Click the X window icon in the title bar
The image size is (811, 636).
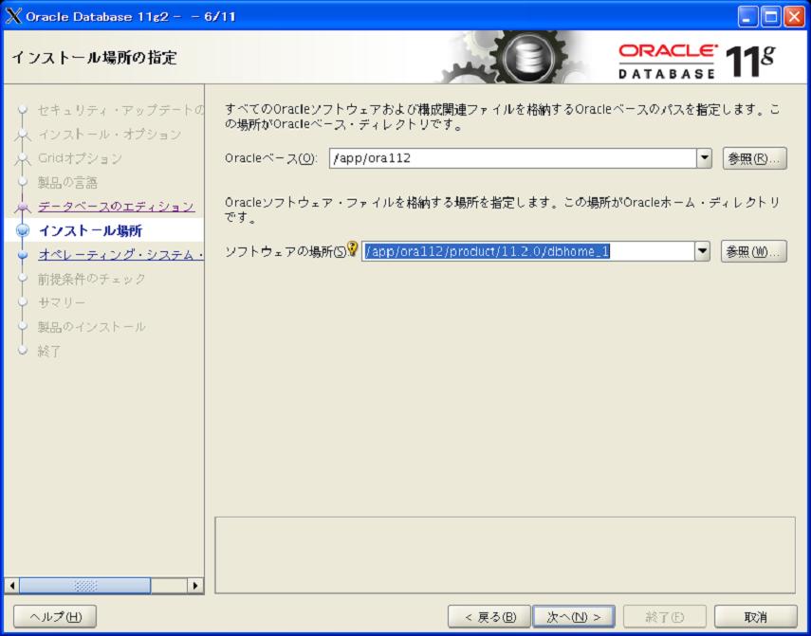pyautogui.click(x=13, y=16)
